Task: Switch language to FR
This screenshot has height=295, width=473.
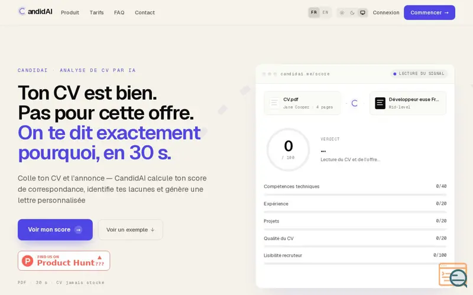Action: [x=314, y=12]
